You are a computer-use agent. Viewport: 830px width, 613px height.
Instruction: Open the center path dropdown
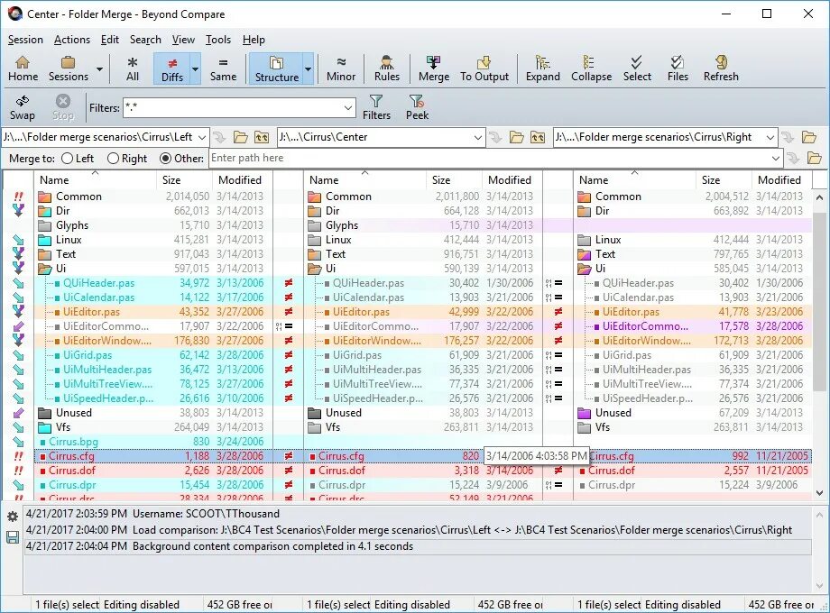pyautogui.click(x=477, y=138)
